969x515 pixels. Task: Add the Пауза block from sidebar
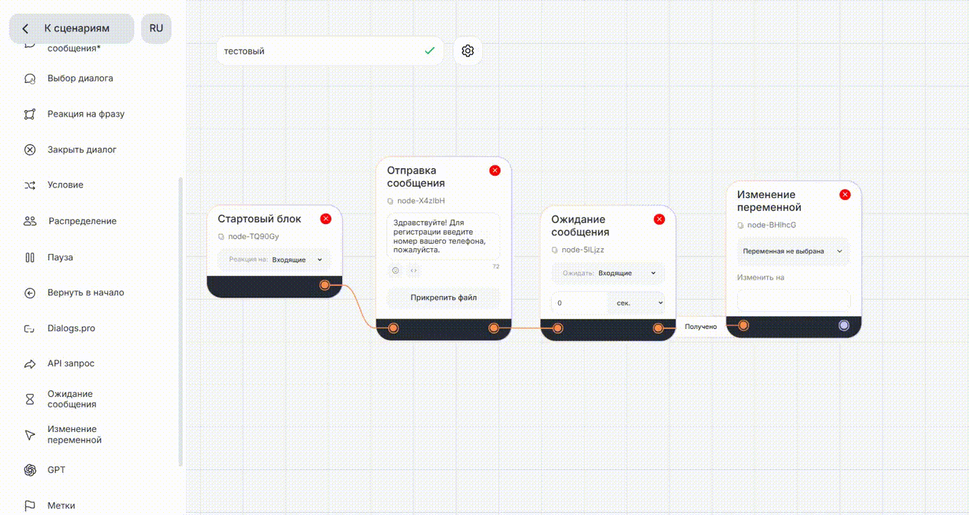point(59,257)
